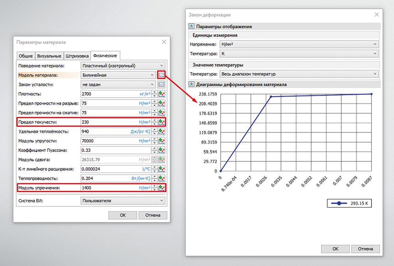Screen dimensions: 394x266
Task: Open dependency graph for Коэффициент Пуассона
Action: coord(161,150)
